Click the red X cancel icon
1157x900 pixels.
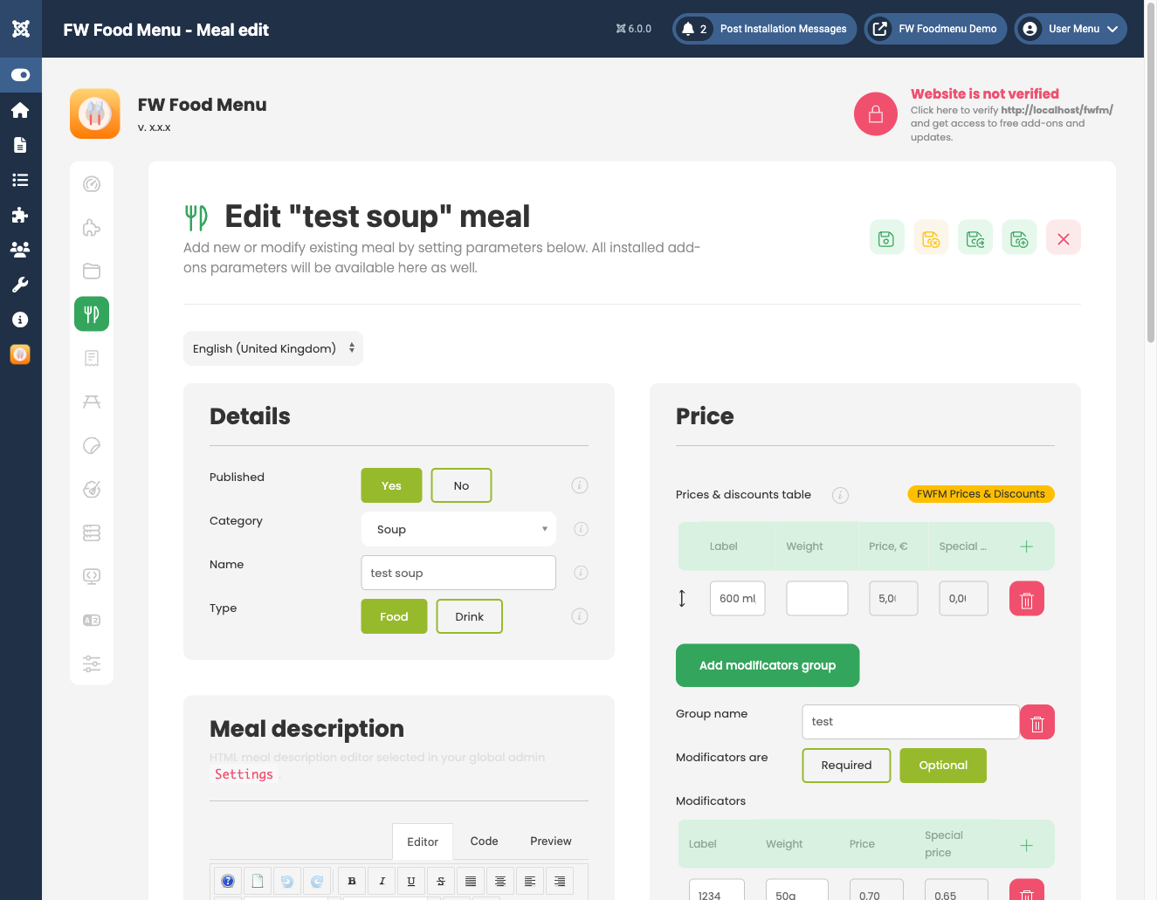point(1063,237)
